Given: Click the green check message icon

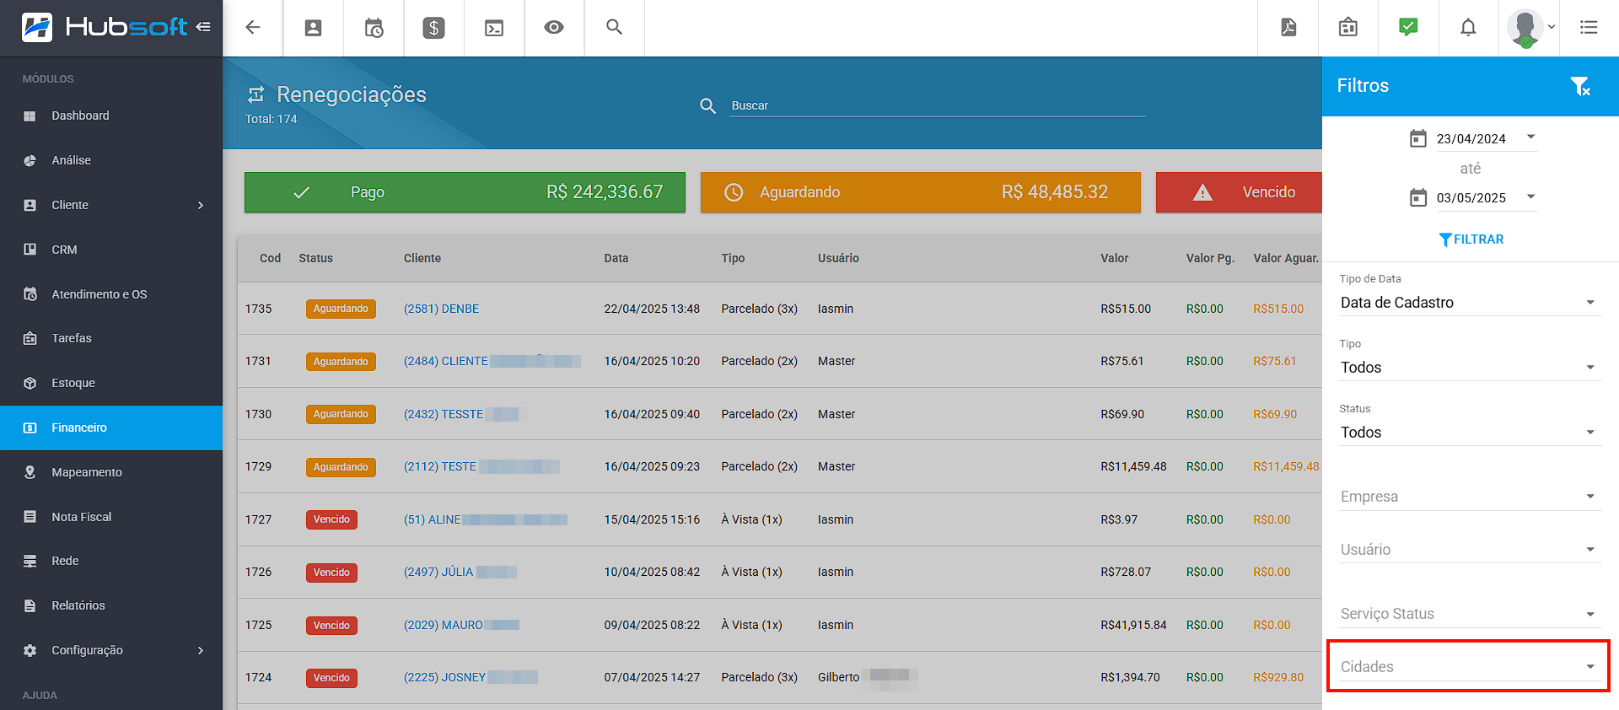Looking at the screenshot, I should pos(1408,27).
